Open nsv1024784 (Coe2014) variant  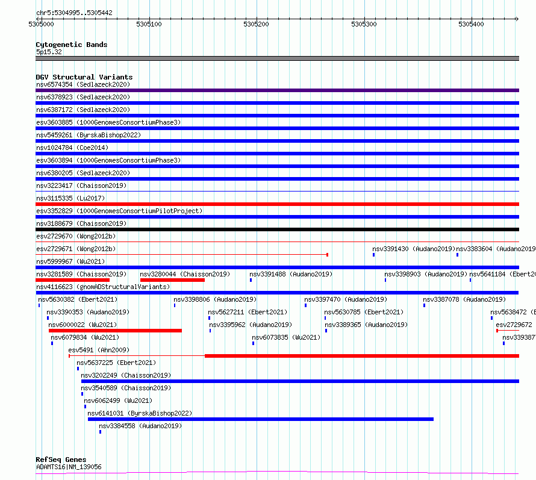[72, 148]
